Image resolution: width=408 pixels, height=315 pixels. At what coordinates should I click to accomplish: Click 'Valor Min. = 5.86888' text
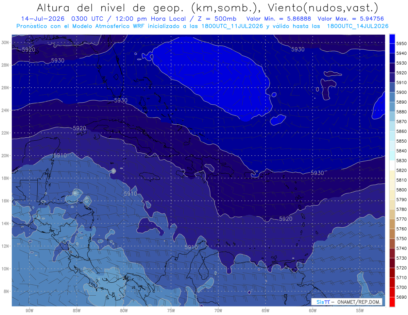pyautogui.click(x=279, y=19)
